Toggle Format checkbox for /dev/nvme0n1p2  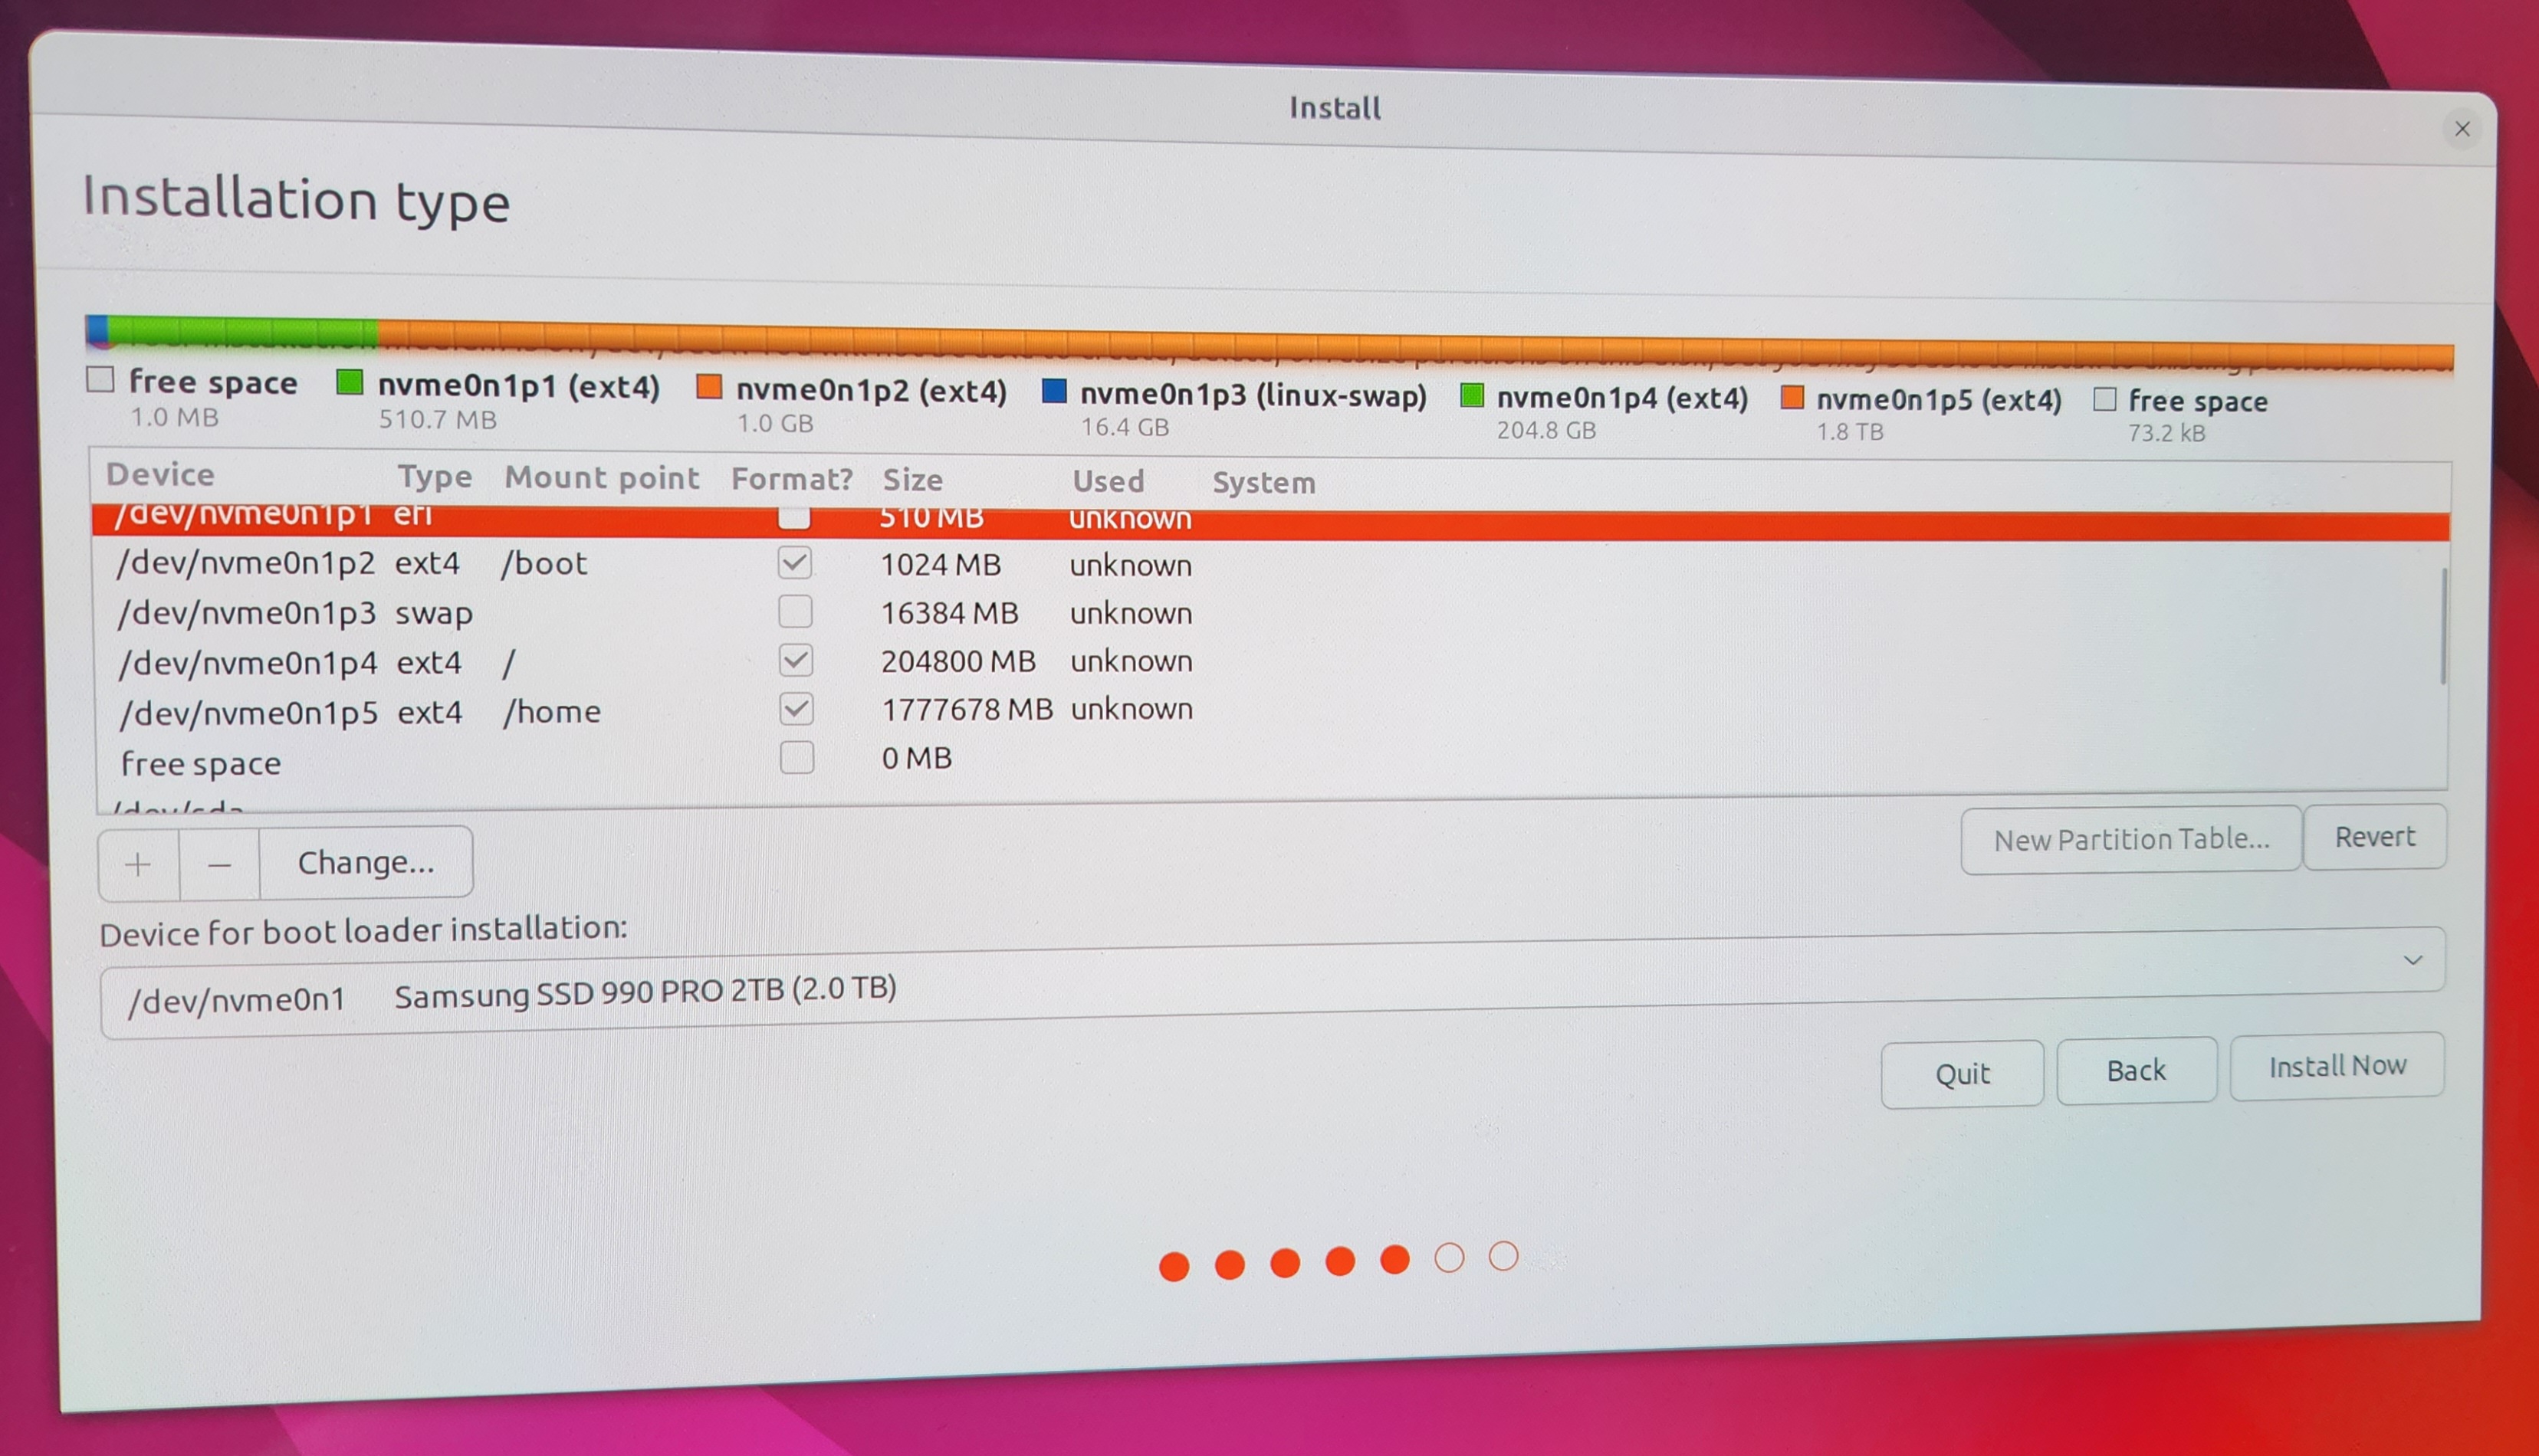(795, 562)
